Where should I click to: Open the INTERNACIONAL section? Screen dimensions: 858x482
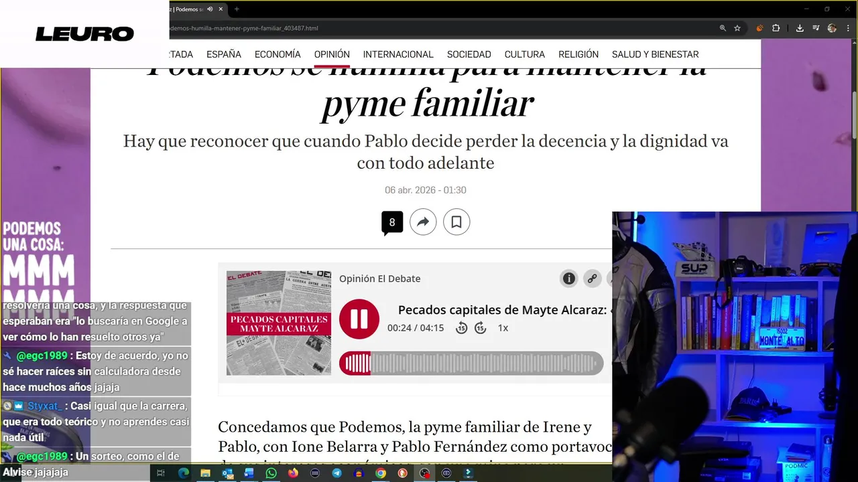(398, 54)
